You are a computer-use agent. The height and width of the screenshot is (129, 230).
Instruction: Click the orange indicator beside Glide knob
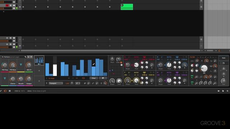(121, 62)
